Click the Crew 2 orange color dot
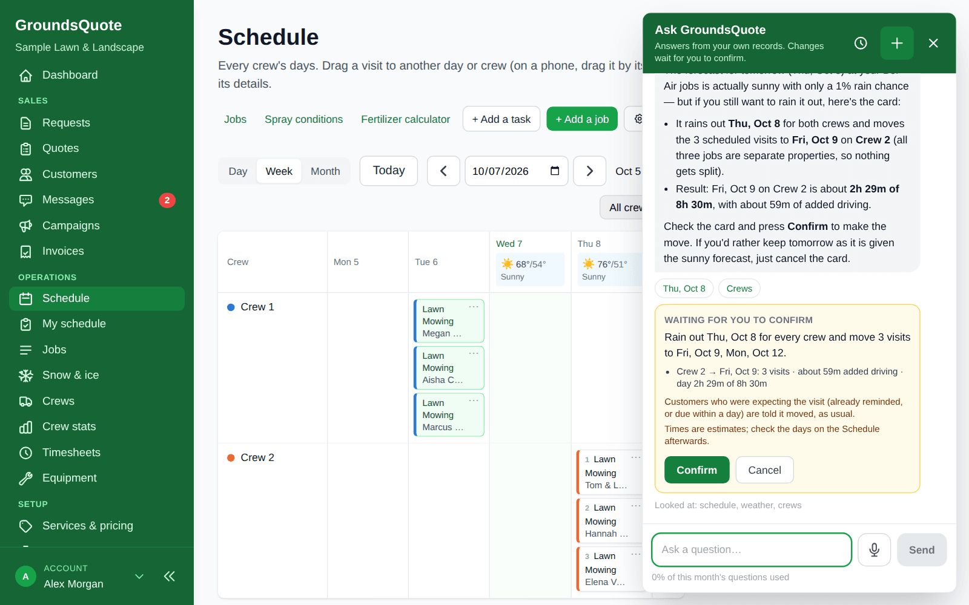The width and height of the screenshot is (969, 605). pos(231,458)
